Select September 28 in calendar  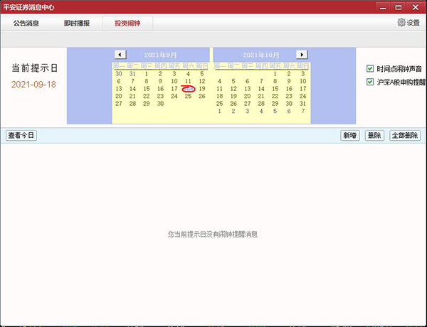click(x=132, y=103)
